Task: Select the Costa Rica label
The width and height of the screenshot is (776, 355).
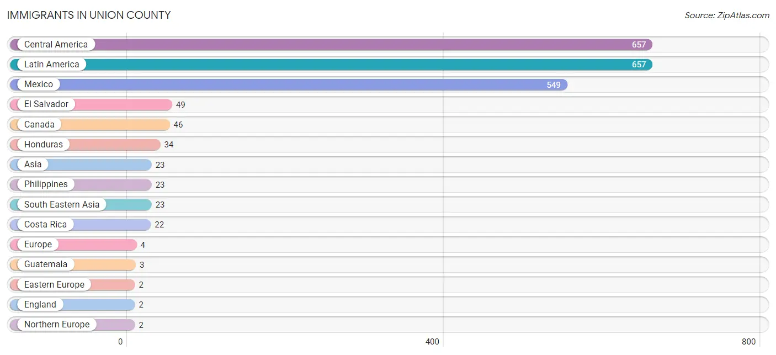Action: (x=45, y=225)
